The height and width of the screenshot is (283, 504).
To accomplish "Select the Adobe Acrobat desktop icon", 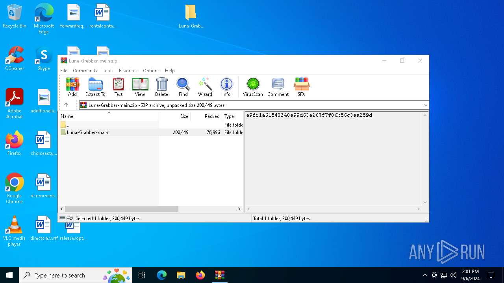I will [x=15, y=103].
